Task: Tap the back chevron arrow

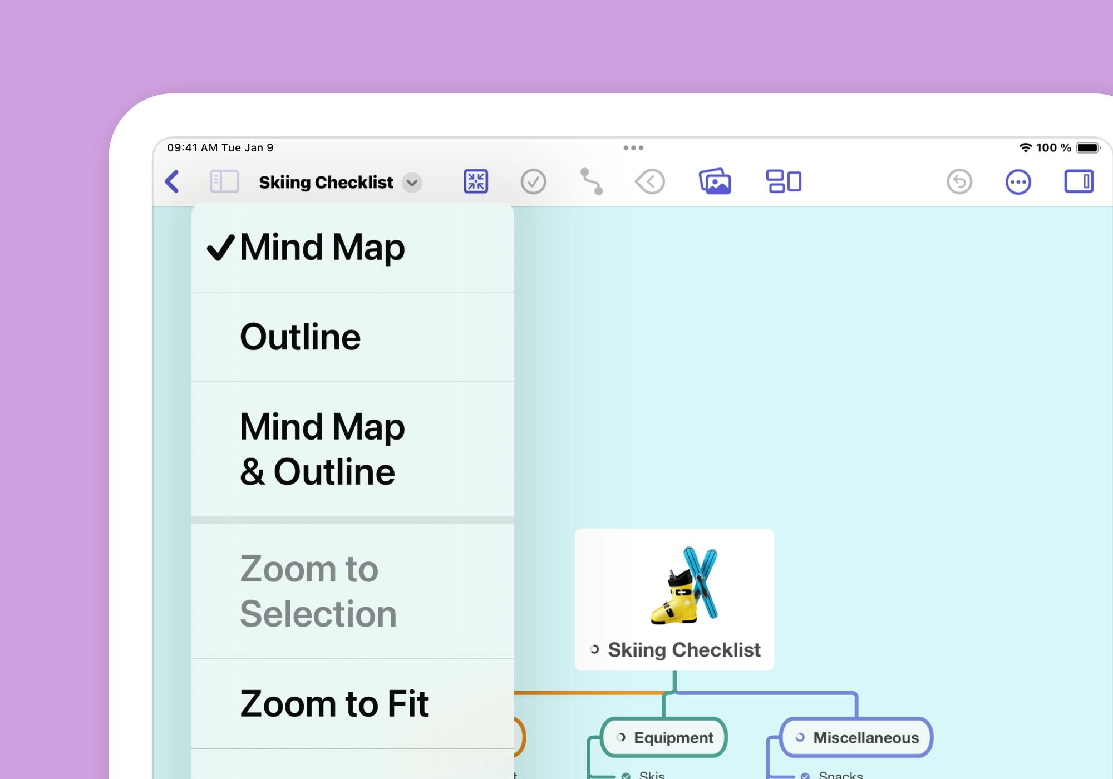Action: (173, 181)
